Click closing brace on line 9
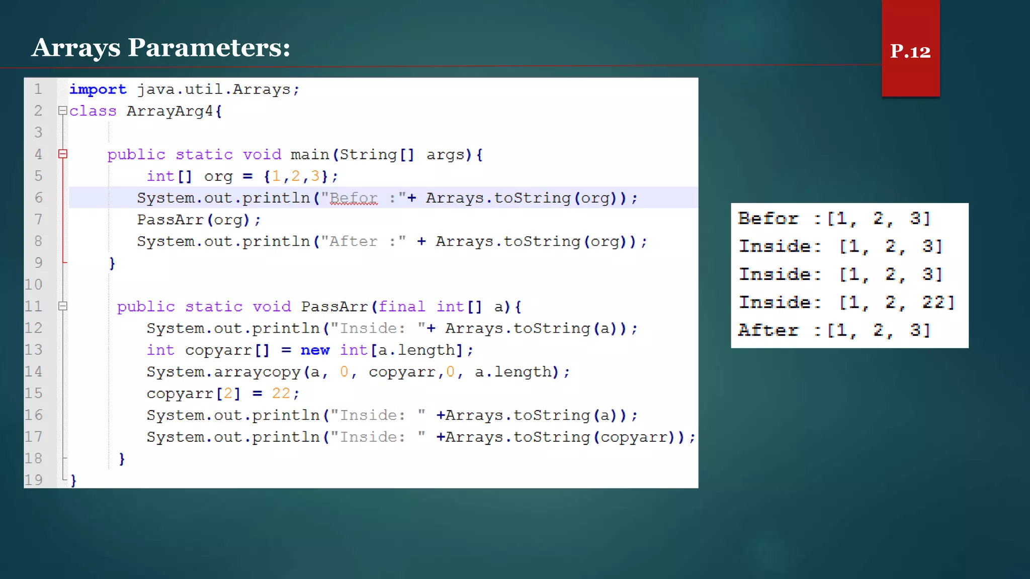 coord(112,263)
